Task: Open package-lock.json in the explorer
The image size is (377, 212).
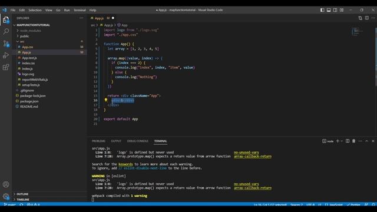Action: [x=33, y=96]
